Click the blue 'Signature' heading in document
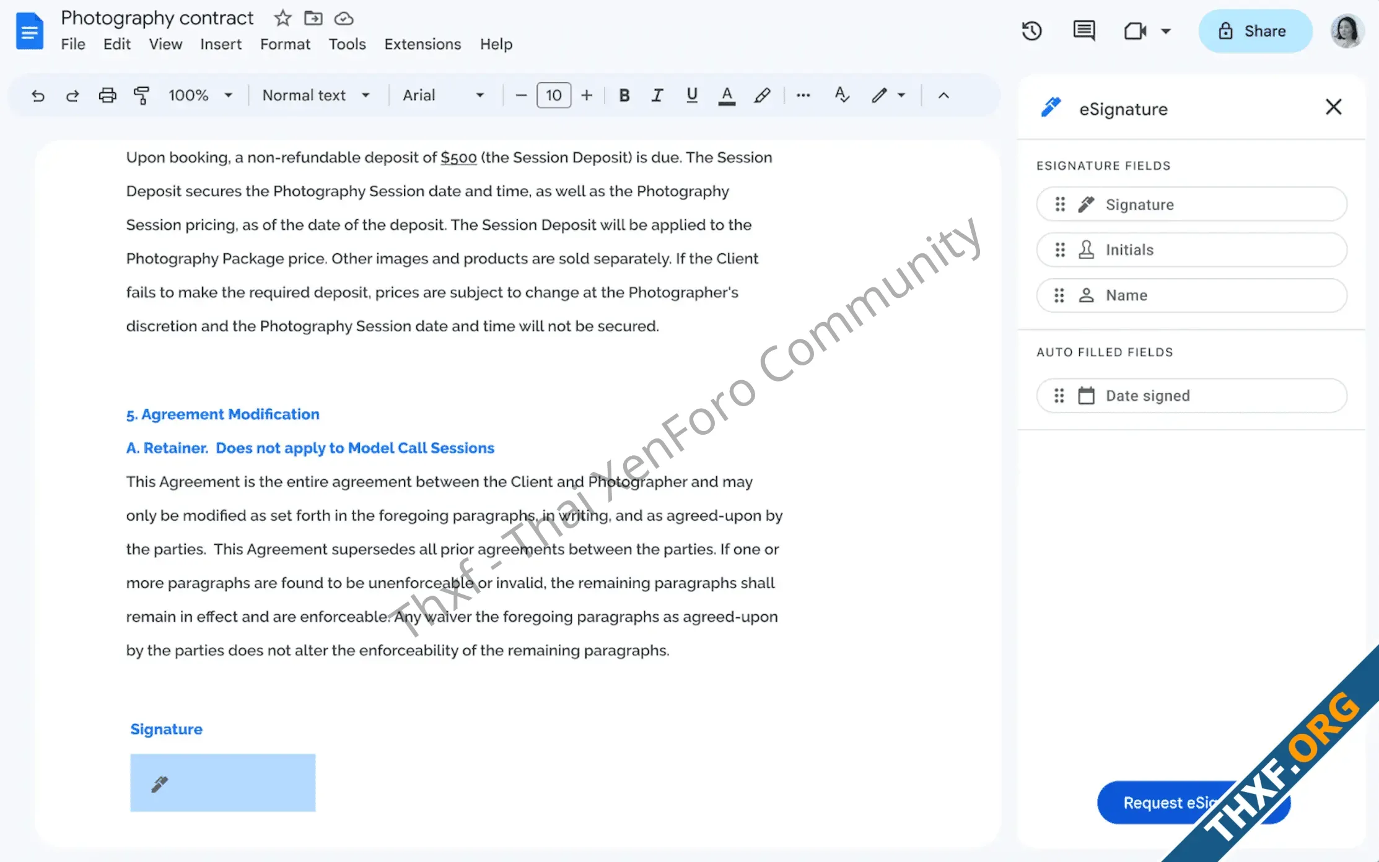1379x862 pixels. coord(166,729)
